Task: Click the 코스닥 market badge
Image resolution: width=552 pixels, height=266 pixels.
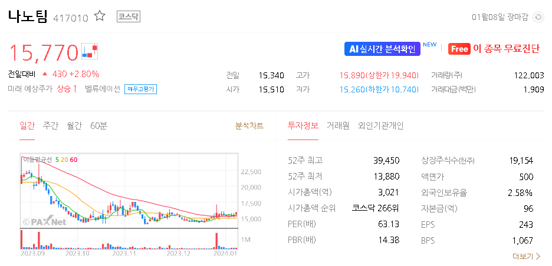Action: (x=129, y=16)
